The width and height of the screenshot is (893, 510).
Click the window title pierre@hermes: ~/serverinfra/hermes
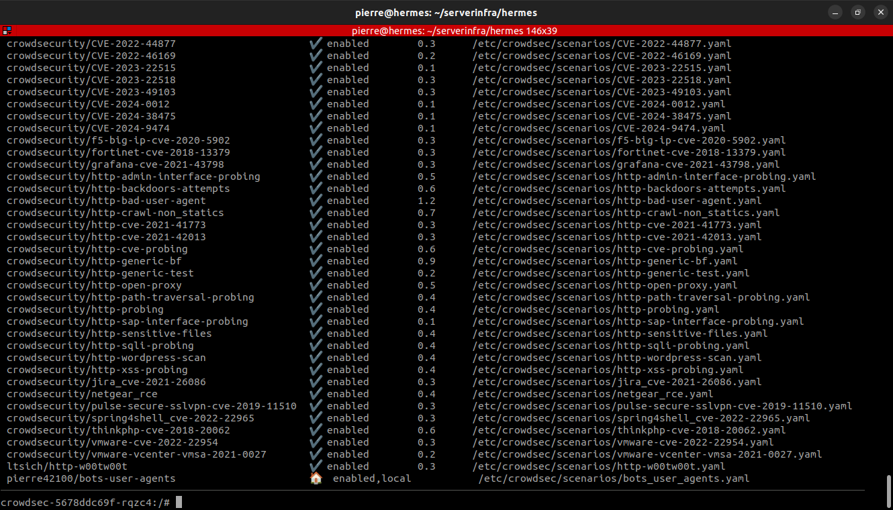(446, 12)
